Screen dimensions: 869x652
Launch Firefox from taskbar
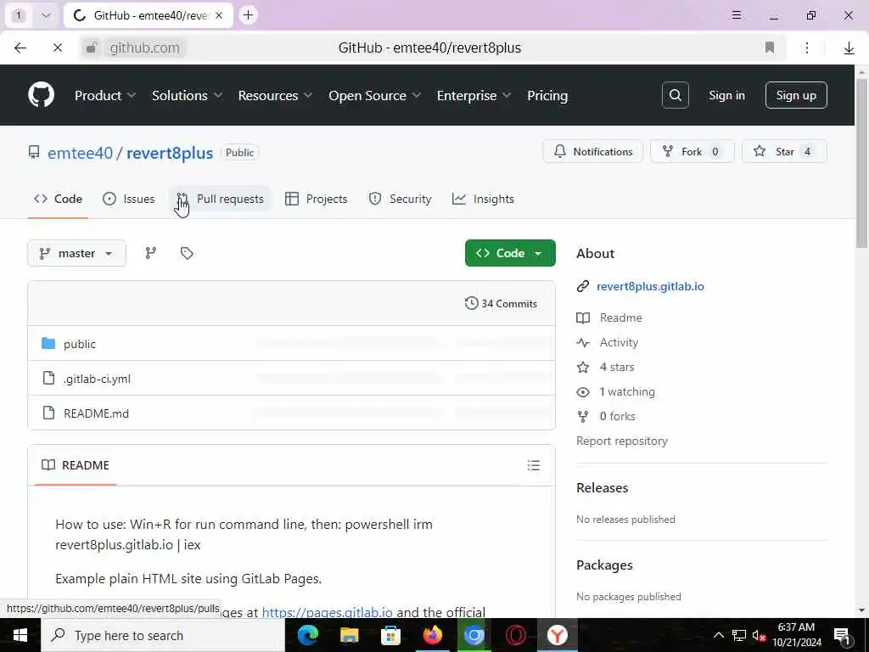click(432, 635)
